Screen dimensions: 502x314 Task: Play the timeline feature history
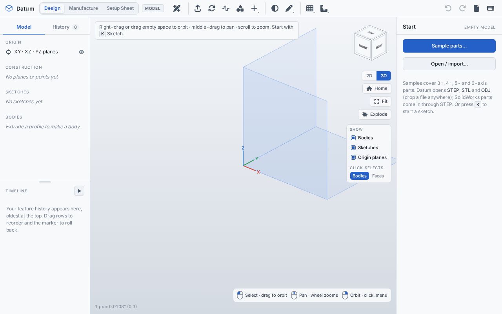79,191
